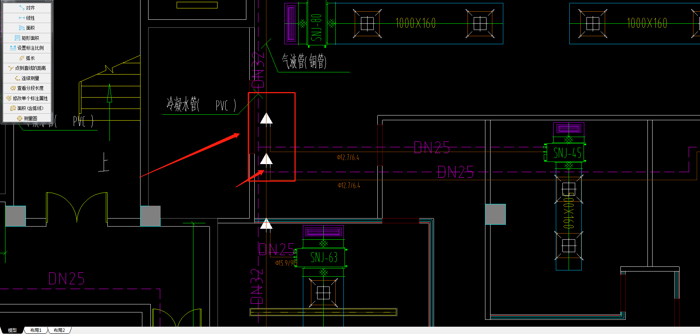Open 设置标注比例 annotation scale setting
The height and width of the screenshot is (334, 700).
click(x=27, y=48)
